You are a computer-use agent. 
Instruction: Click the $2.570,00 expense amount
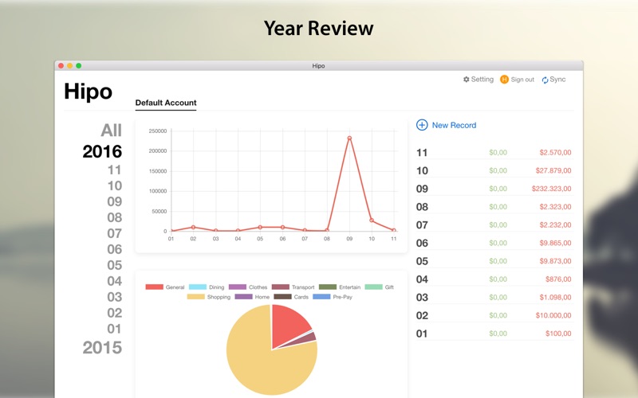pyautogui.click(x=555, y=153)
